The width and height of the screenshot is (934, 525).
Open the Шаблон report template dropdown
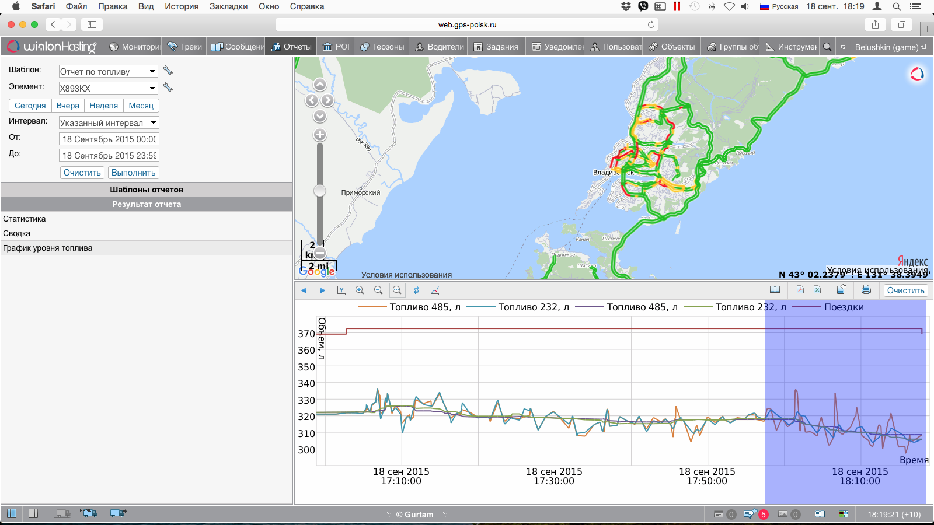point(108,71)
